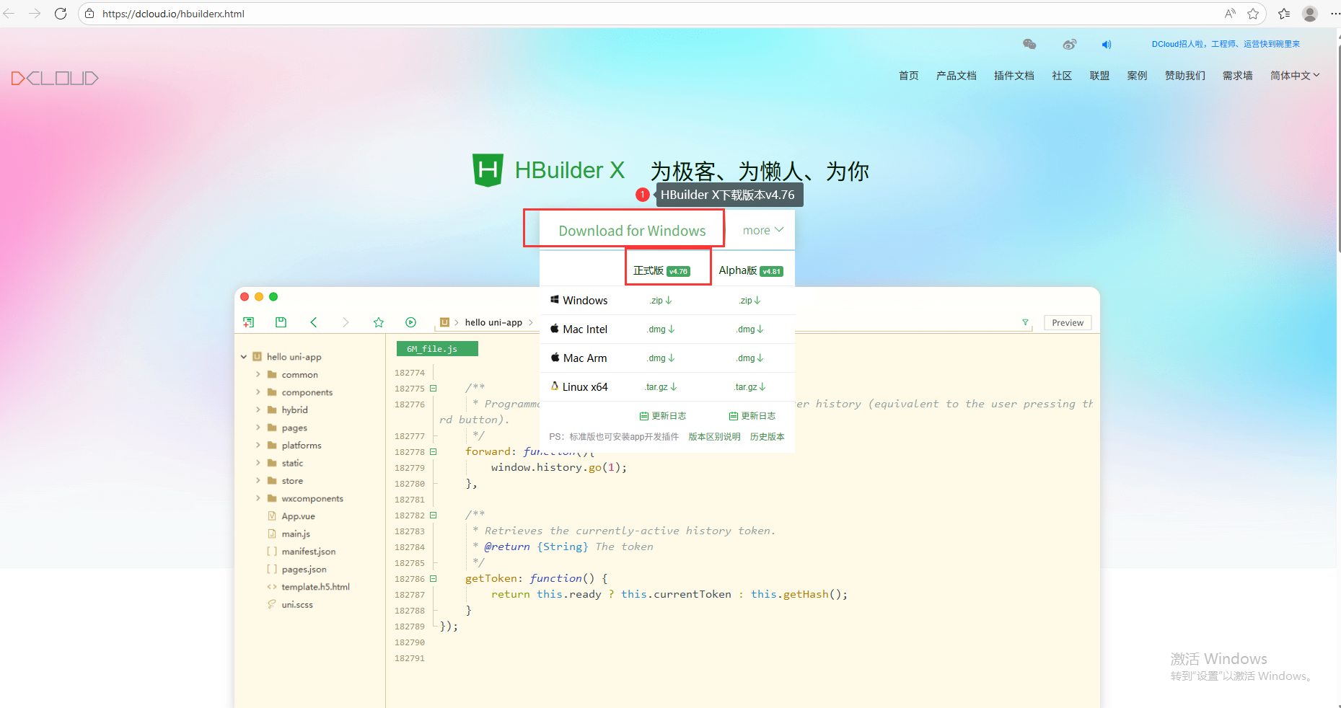Click the filter funnel icon near Preview
The width and height of the screenshot is (1341, 708).
1025,322
